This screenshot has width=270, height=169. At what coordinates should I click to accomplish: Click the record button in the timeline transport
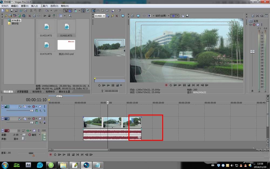(50, 155)
